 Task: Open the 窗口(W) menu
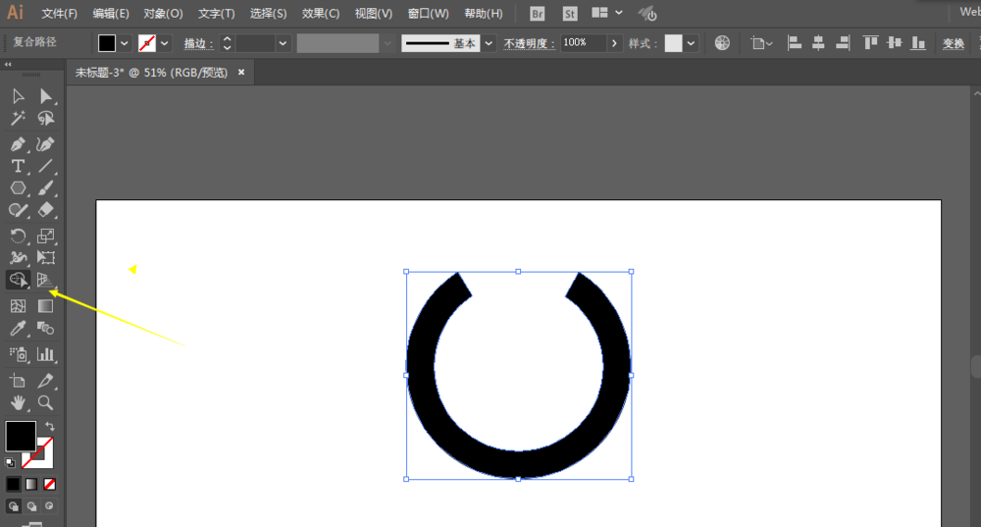428,14
